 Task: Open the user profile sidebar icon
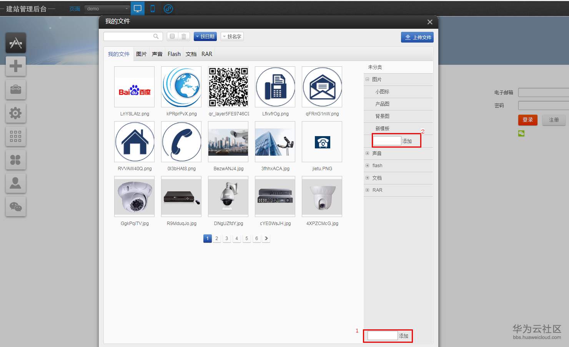16,183
